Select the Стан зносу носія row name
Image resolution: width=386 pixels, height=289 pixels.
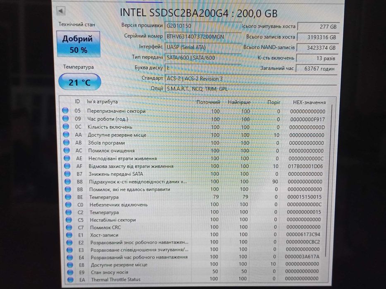coord(110,272)
